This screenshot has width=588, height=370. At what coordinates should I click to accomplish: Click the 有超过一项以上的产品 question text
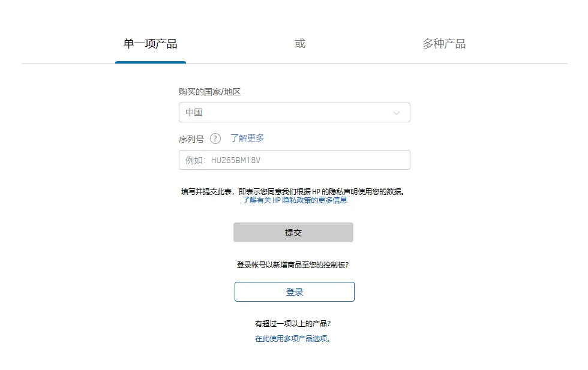tap(293, 324)
